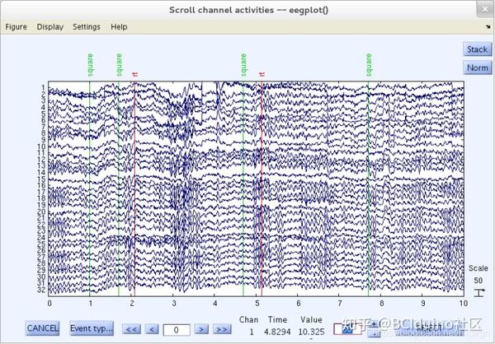This screenshot has width=495, height=344.
Task: Open the Settings menu
Action: pyautogui.click(x=86, y=26)
